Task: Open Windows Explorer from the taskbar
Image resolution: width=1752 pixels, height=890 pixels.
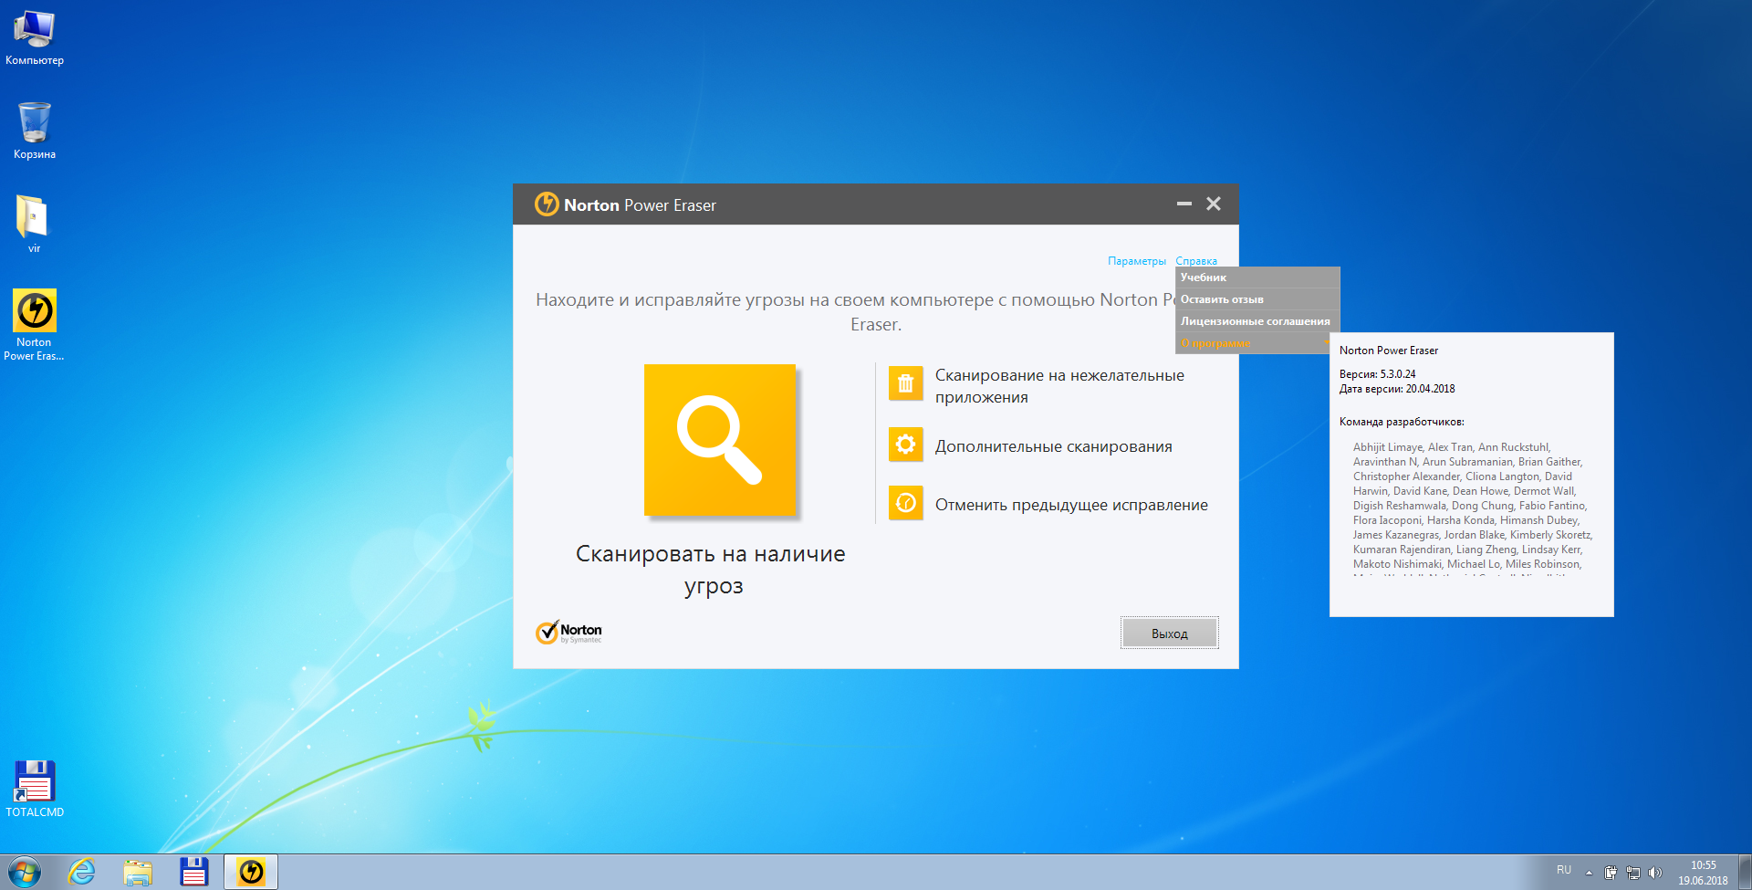Action: tap(138, 873)
